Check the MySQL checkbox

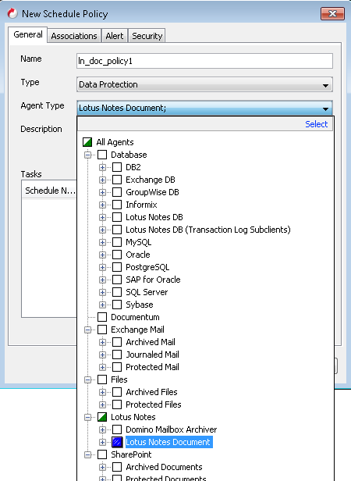click(117, 242)
